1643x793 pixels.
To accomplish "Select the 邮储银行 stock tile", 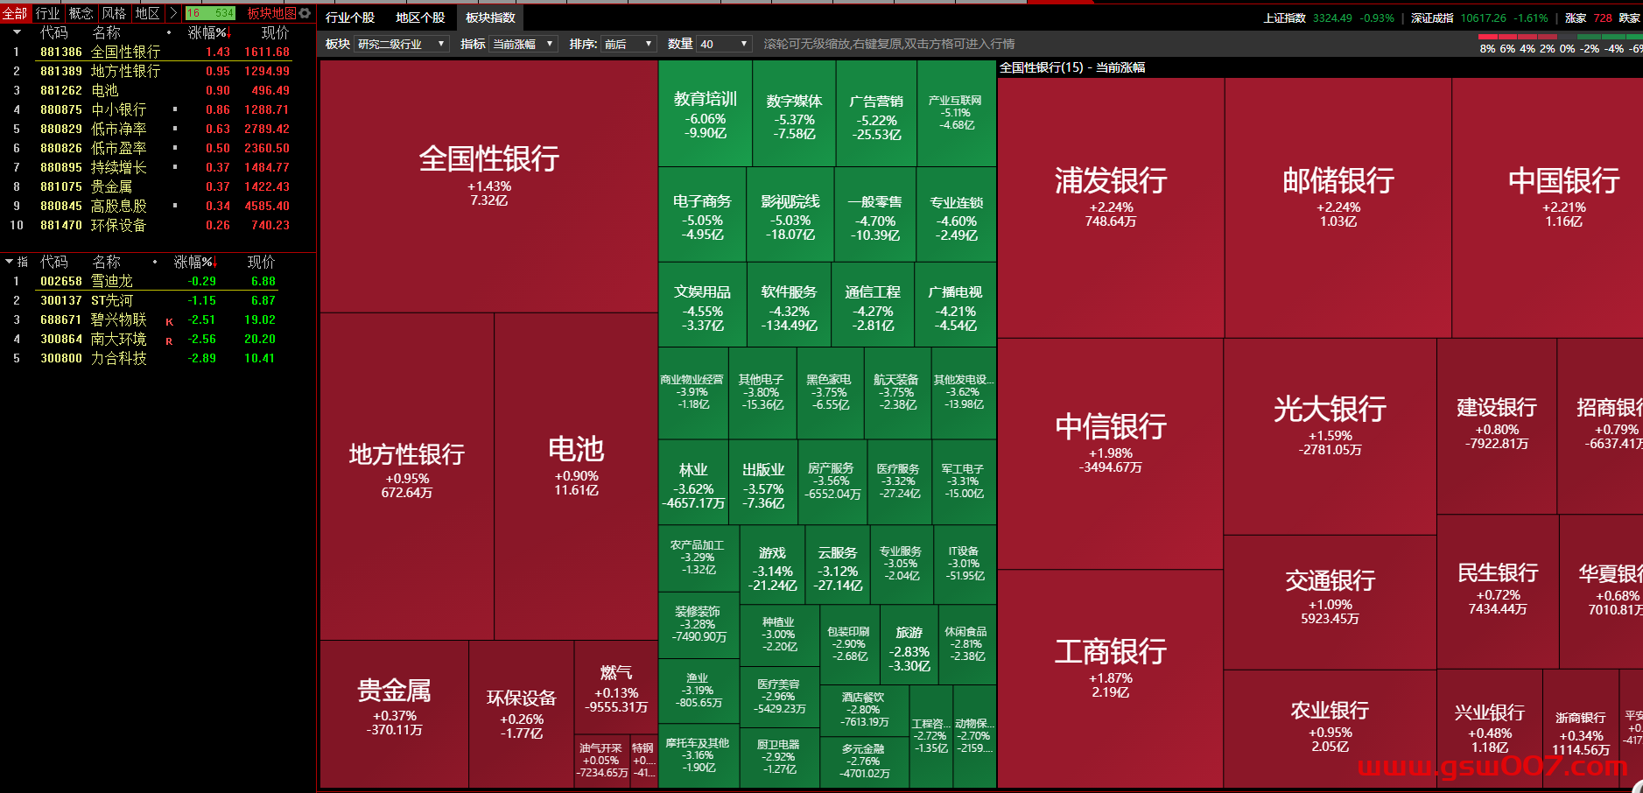I will pos(1338,207).
